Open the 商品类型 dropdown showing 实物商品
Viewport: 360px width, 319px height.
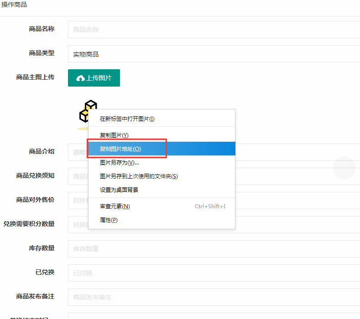214,54
